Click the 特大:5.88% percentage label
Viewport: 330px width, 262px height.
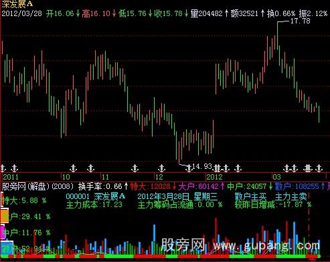[x=24, y=200]
